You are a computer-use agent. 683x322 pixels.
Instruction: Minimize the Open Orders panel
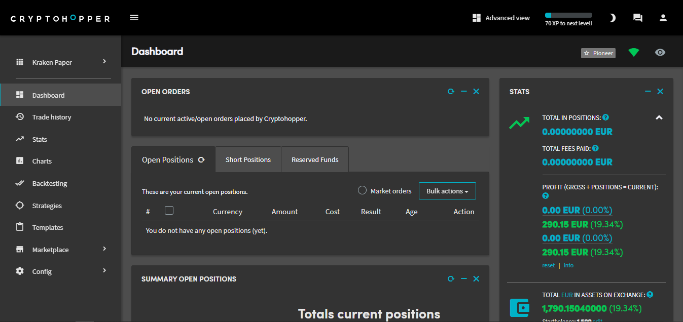click(463, 92)
